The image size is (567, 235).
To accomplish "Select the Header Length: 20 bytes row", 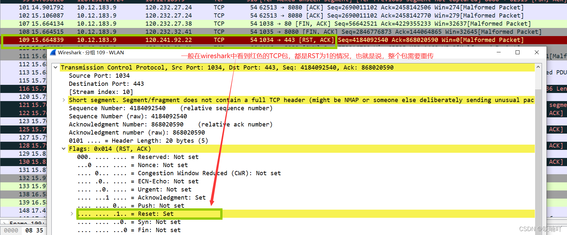I will point(138,141).
